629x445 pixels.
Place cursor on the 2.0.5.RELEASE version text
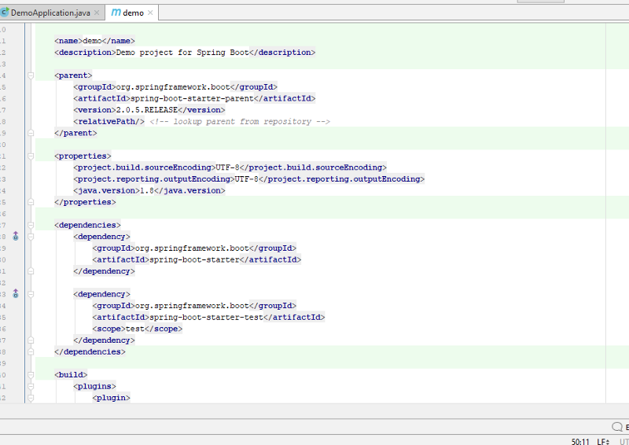[x=147, y=110]
